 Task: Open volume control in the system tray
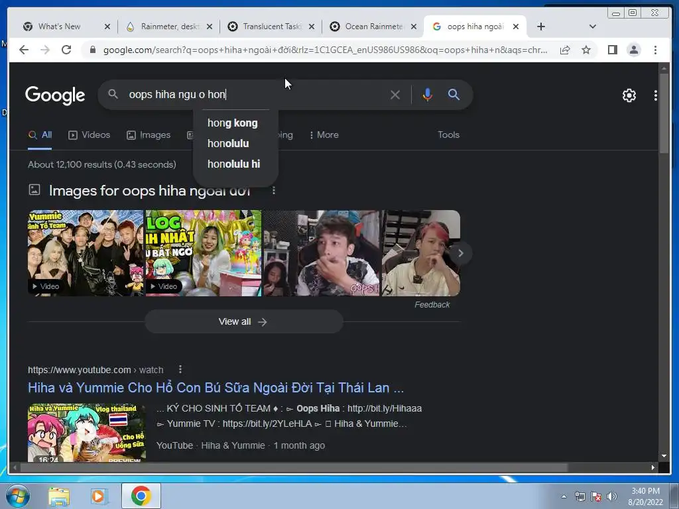612,496
